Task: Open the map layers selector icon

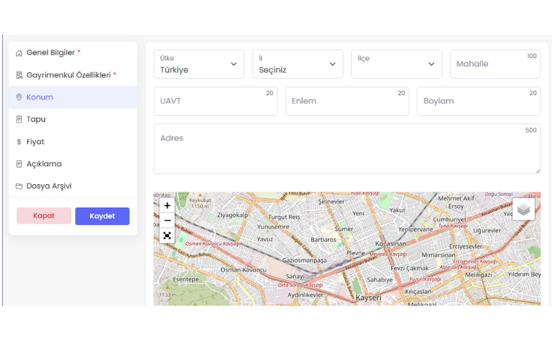Action: coord(524,209)
